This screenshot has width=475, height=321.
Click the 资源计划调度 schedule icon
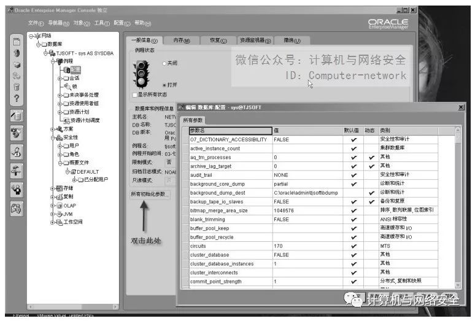click(x=67, y=120)
